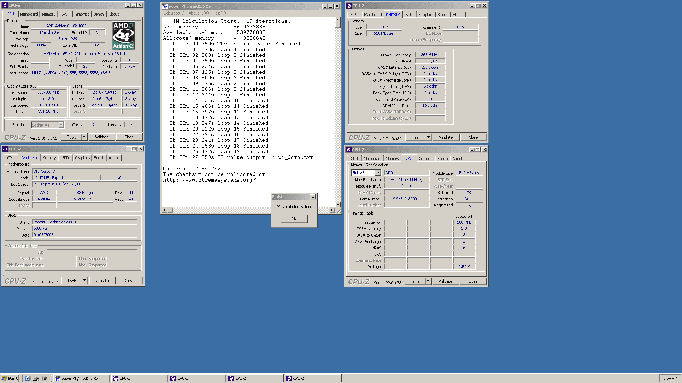Image resolution: width=682 pixels, height=383 pixels.
Task: Switch to Super PI taskbar button
Action: (x=81, y=378)
